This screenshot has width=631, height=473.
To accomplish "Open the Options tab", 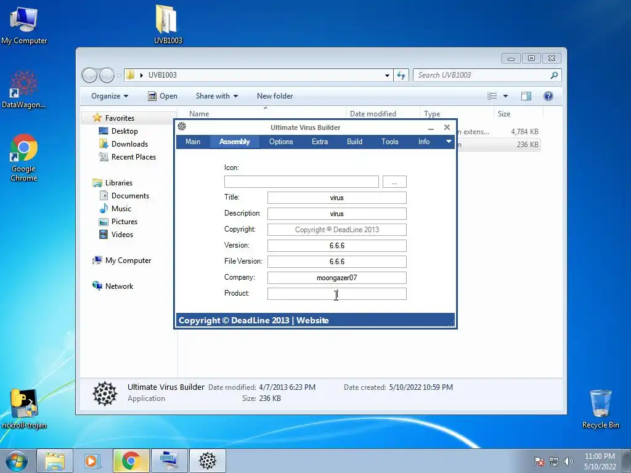I will pyautogui.click(x=281, y=142).
